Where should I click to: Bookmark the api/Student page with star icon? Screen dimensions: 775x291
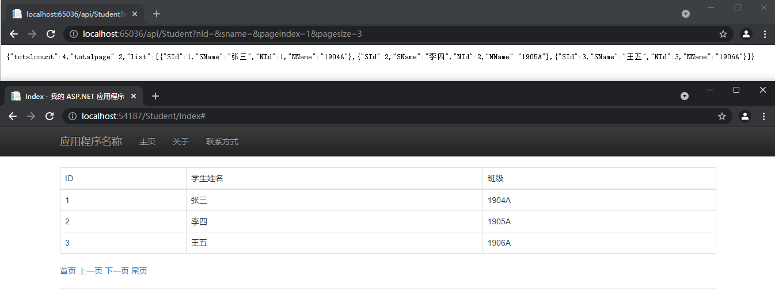(x=723, y=34)
